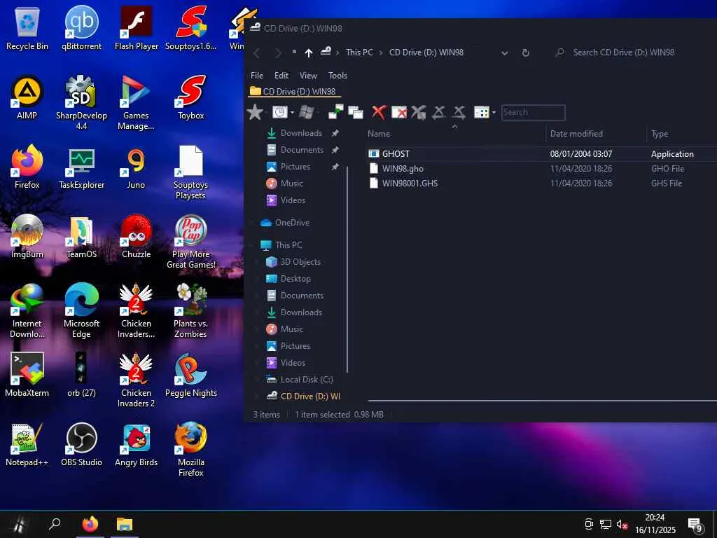Go up one folder with up arrow
Viewport: 717px width, 538px height.
coord(309,53)
